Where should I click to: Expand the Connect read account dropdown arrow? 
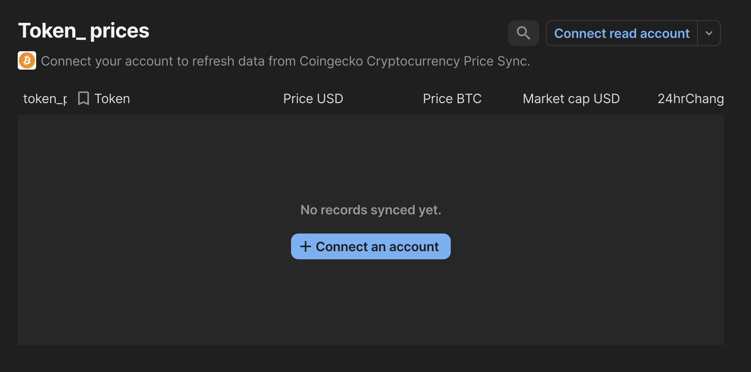click(709, 33)
